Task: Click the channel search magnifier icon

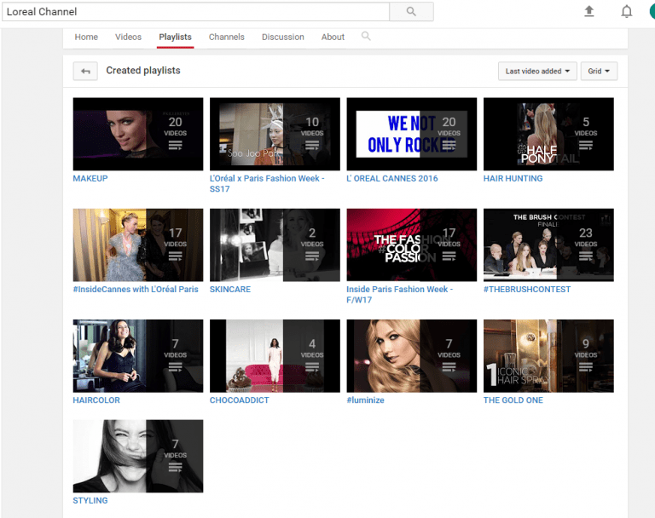Action: pos(366,37)
